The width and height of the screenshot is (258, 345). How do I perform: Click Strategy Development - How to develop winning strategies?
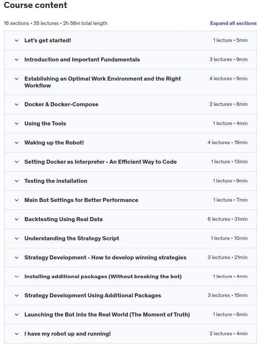(106, 258)
